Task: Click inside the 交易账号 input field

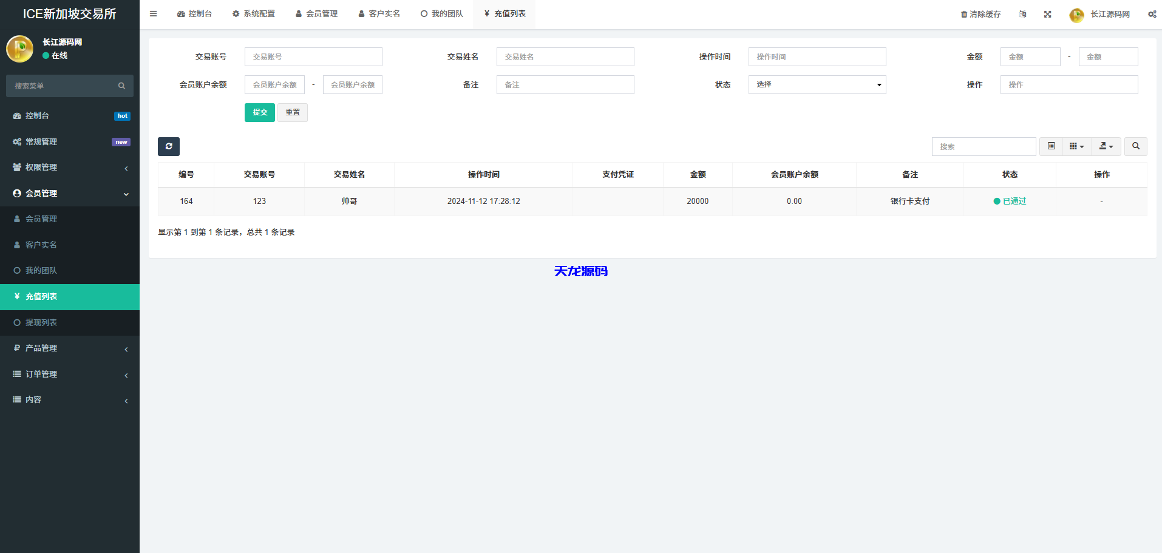Action: tap(313, 56)
